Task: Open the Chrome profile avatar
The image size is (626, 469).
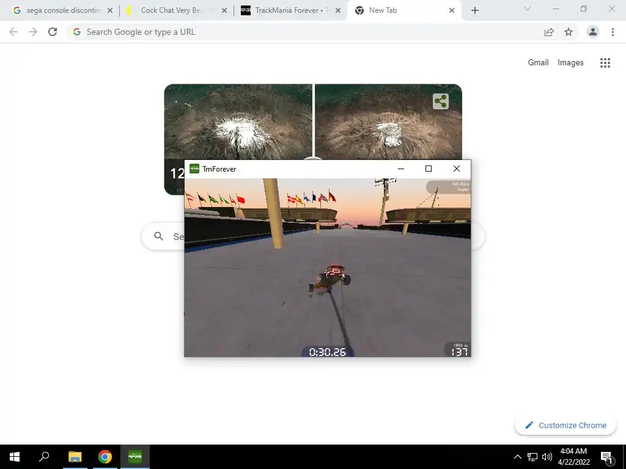Action: point(593,32)
